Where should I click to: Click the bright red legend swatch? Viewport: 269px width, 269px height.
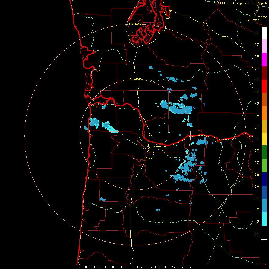(264, 86)
